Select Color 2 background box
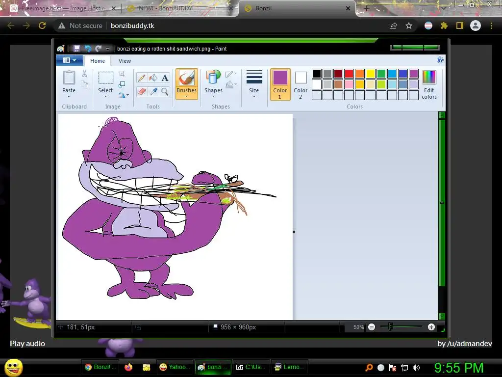 (301, 84)
